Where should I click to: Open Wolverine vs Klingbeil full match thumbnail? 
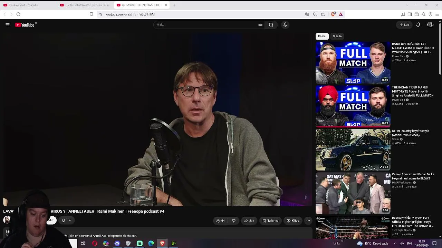(353, 63)
